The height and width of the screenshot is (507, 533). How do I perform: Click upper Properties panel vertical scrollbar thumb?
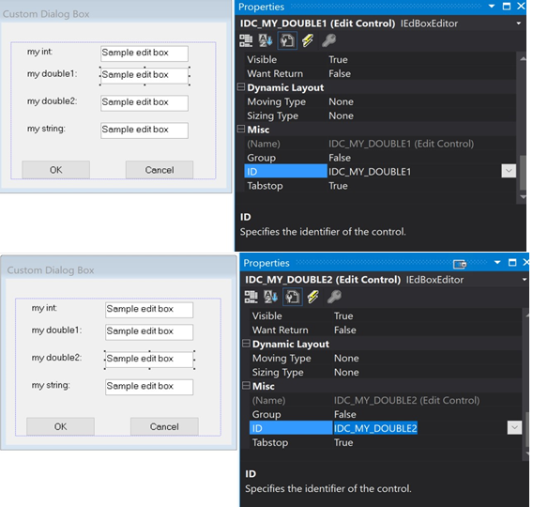point(523,173)
